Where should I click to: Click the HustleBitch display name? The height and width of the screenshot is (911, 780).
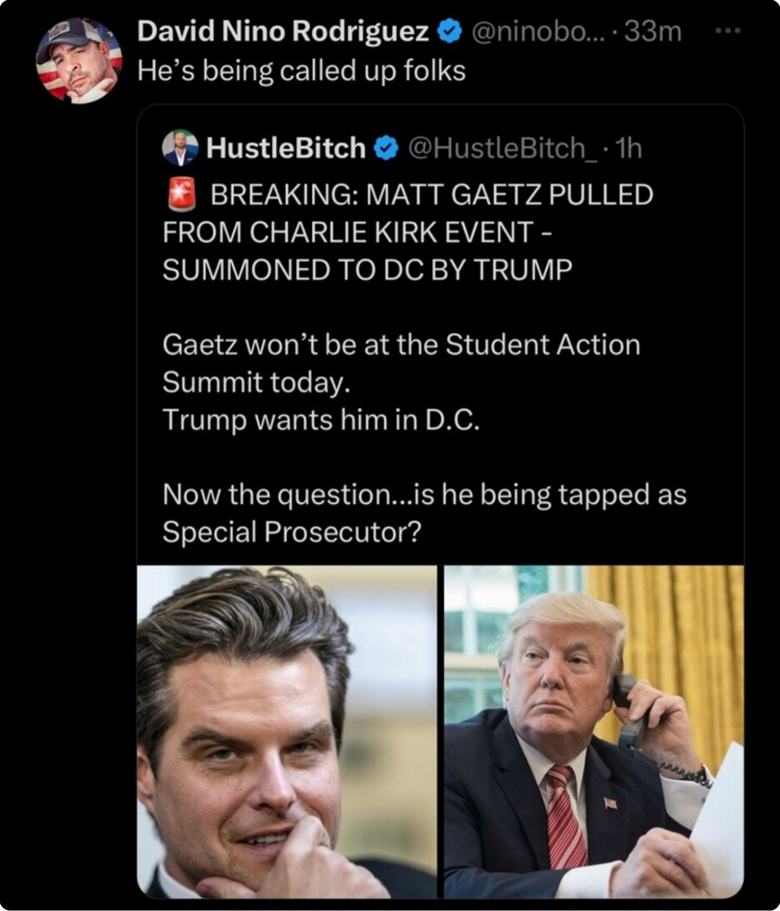coord(286,148)
